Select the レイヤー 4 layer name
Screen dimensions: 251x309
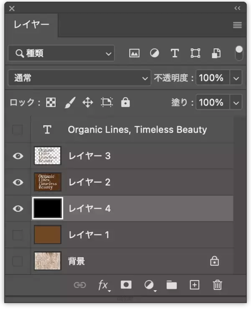90,208
